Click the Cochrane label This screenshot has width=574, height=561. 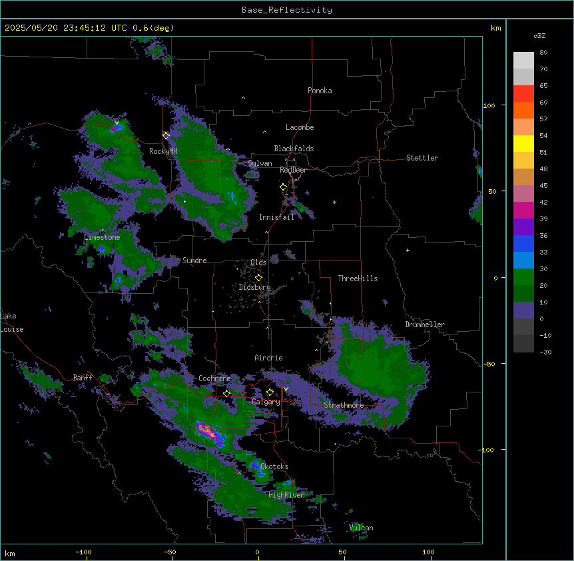214,378
